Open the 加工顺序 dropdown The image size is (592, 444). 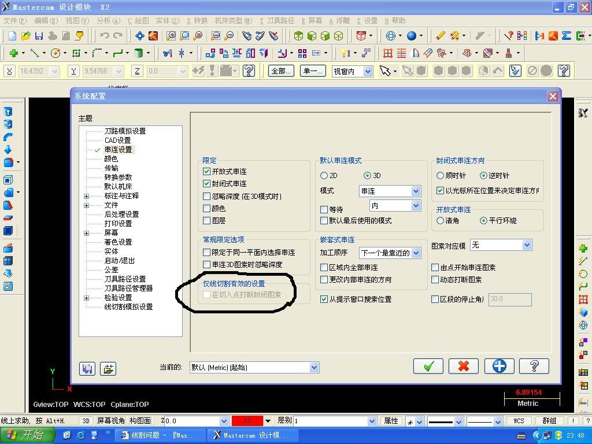[416, 253]
